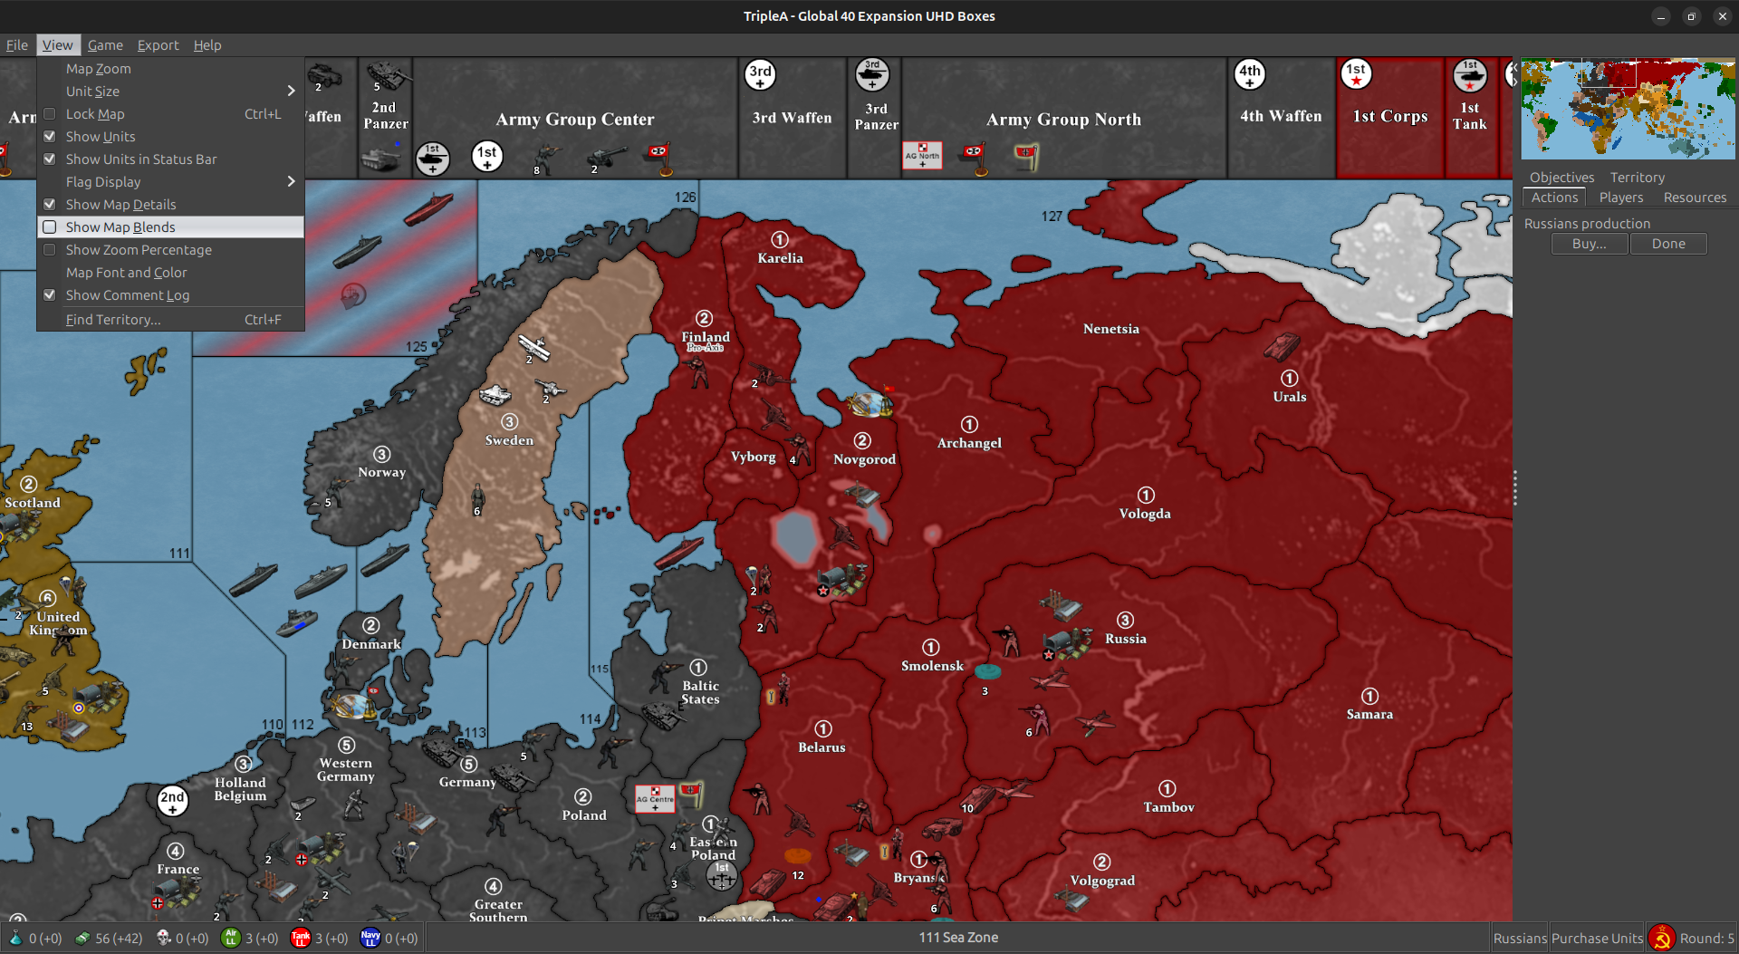Switch to the Resources tab
Screen dimensions: 1739x954
click(x=1695, y=198)
